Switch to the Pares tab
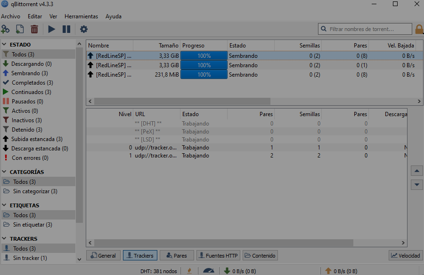The image size is (424, 275). (x=177, y=256)
